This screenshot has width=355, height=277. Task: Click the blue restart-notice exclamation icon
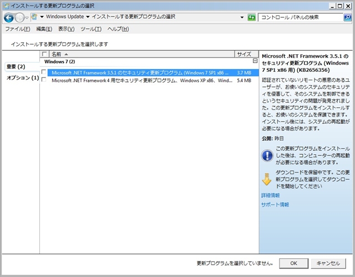(x=267, y=155)
